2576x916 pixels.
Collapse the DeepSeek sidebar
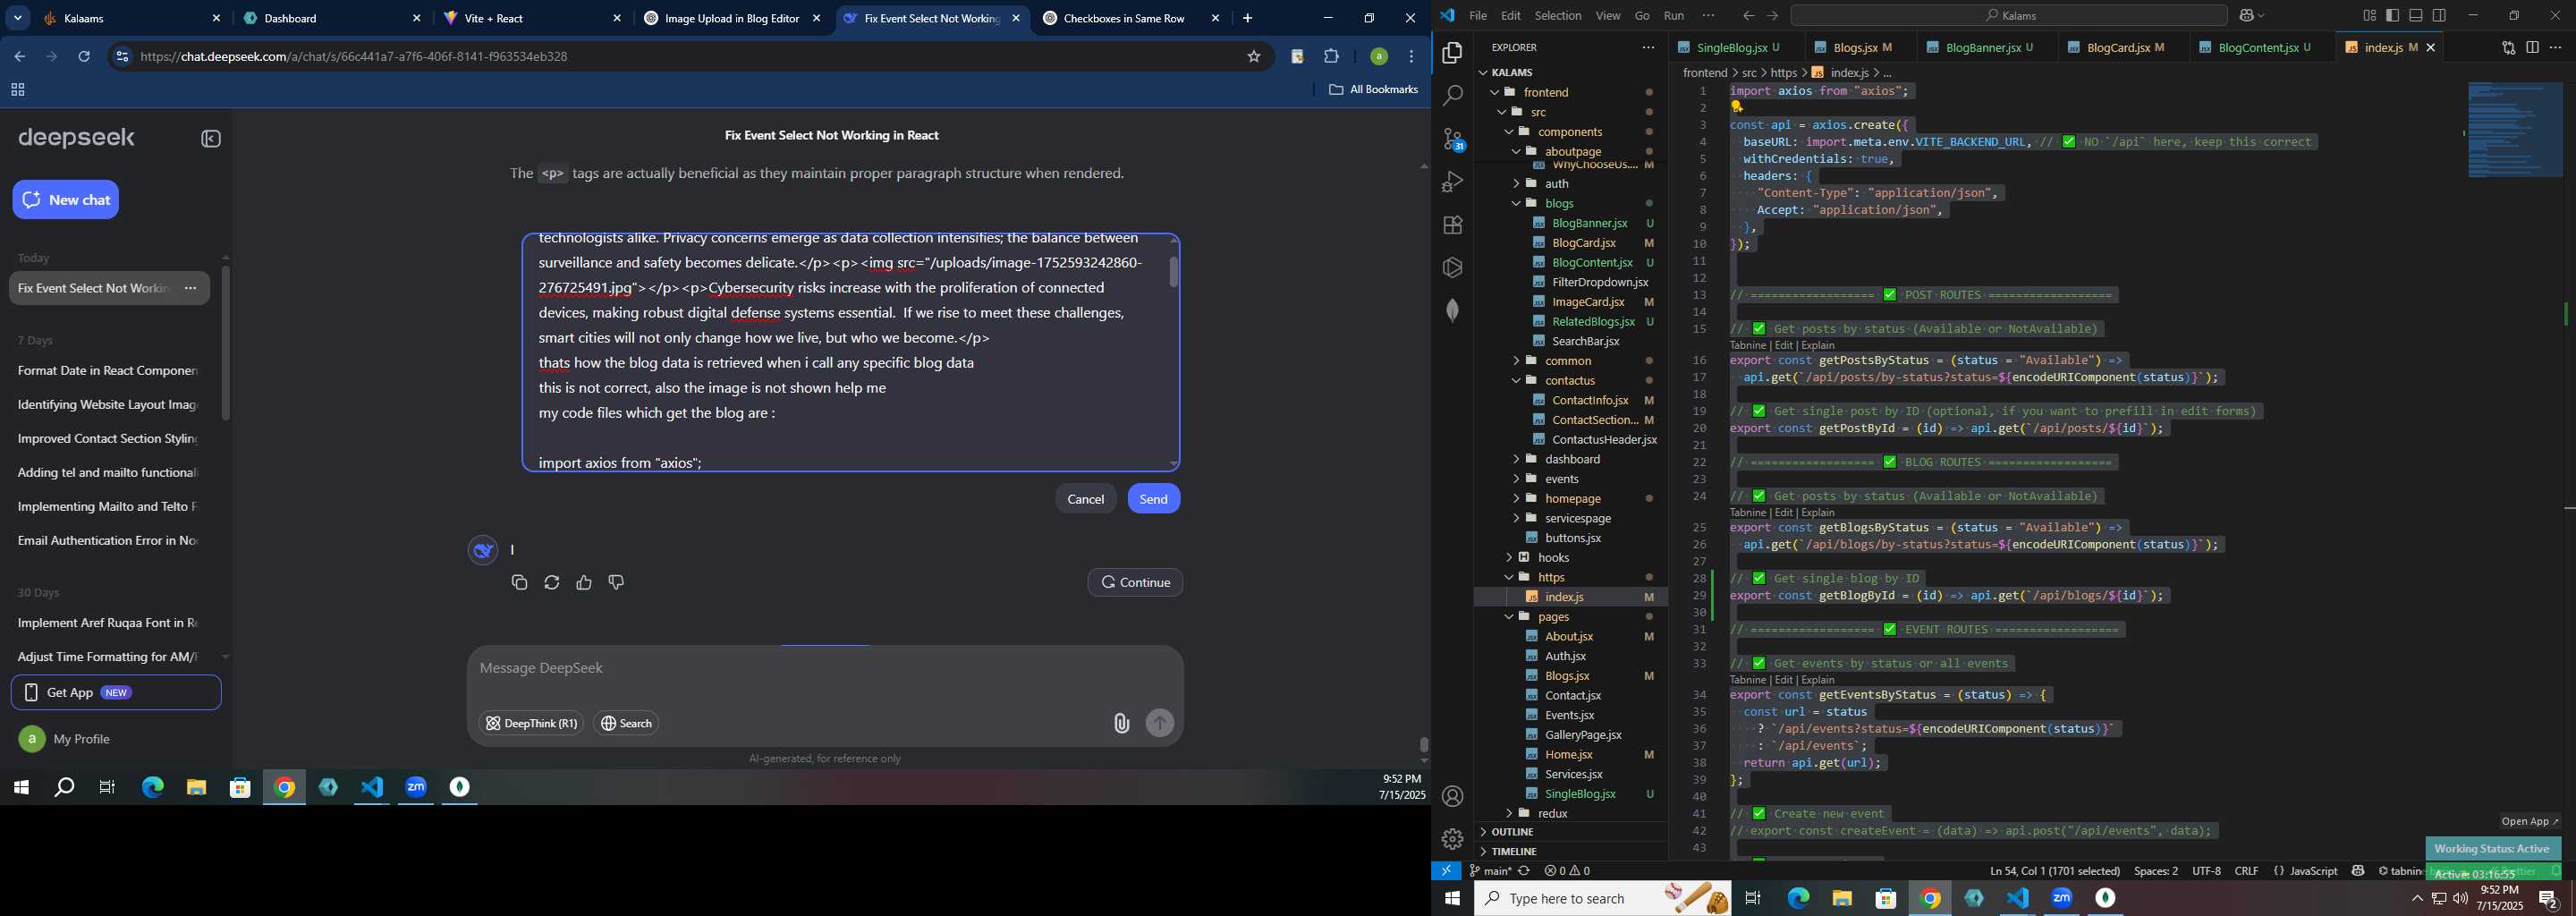point(211,139)
